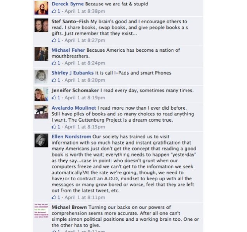
Task: Click Avelardo Moulinet's dog silhouette avatar
Action: point(42,112)
